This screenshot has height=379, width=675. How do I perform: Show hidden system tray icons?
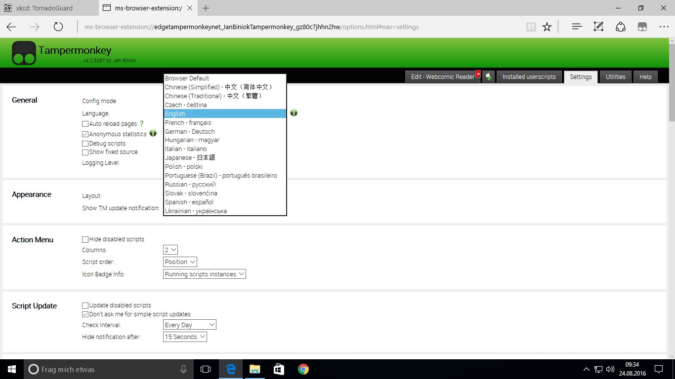(587, 369)
